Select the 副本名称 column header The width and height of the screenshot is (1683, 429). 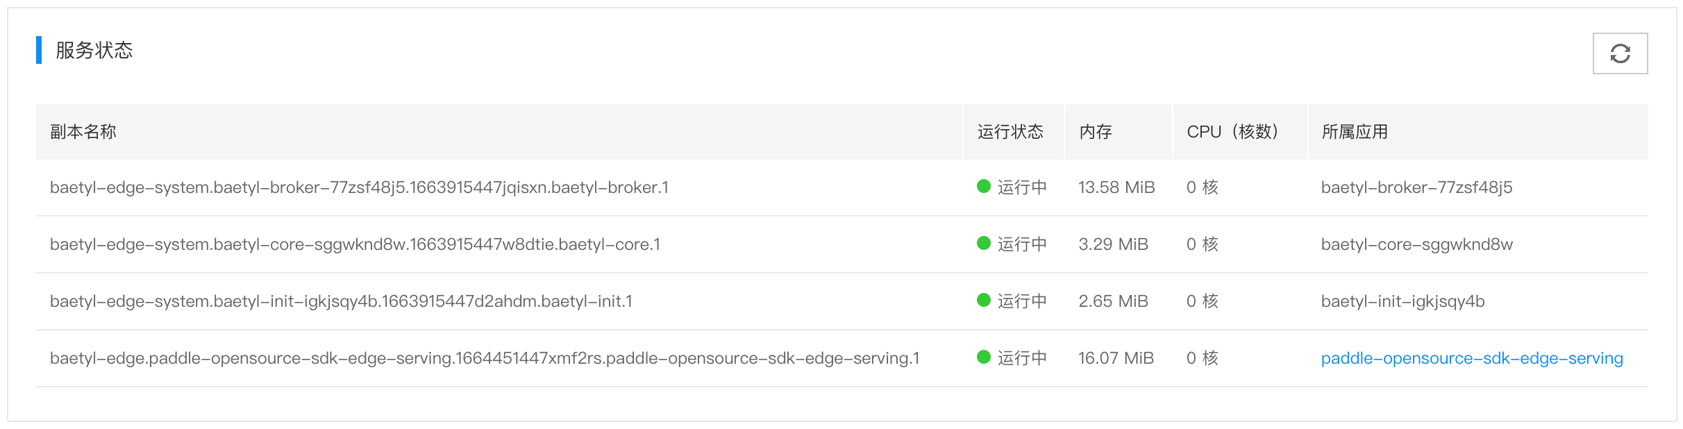[x=83, y=132]
